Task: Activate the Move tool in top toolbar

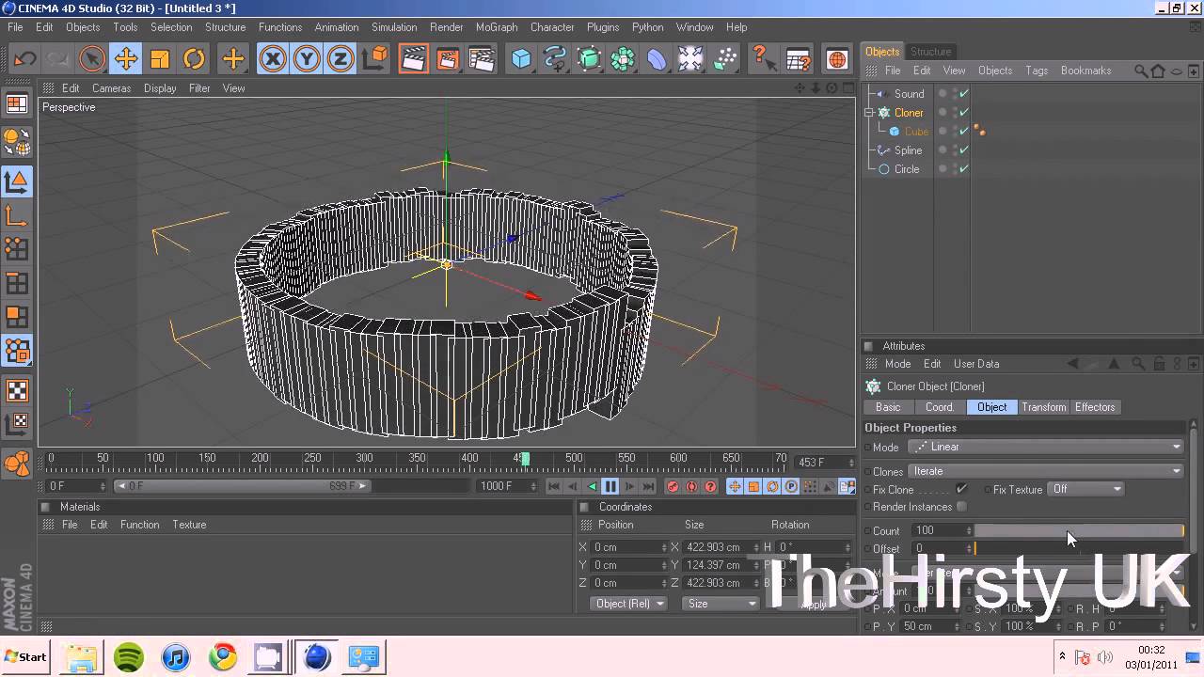Action: coord(125,59)
